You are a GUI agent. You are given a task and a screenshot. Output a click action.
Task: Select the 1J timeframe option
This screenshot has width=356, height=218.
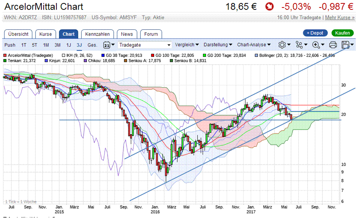click(x=68, y=45)
